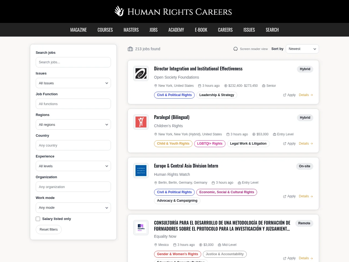Image resolution: width=349 pixels, height=262 pixels.
Task: Select the LGBTQI+ Rights tag
Action: (210, 144)
